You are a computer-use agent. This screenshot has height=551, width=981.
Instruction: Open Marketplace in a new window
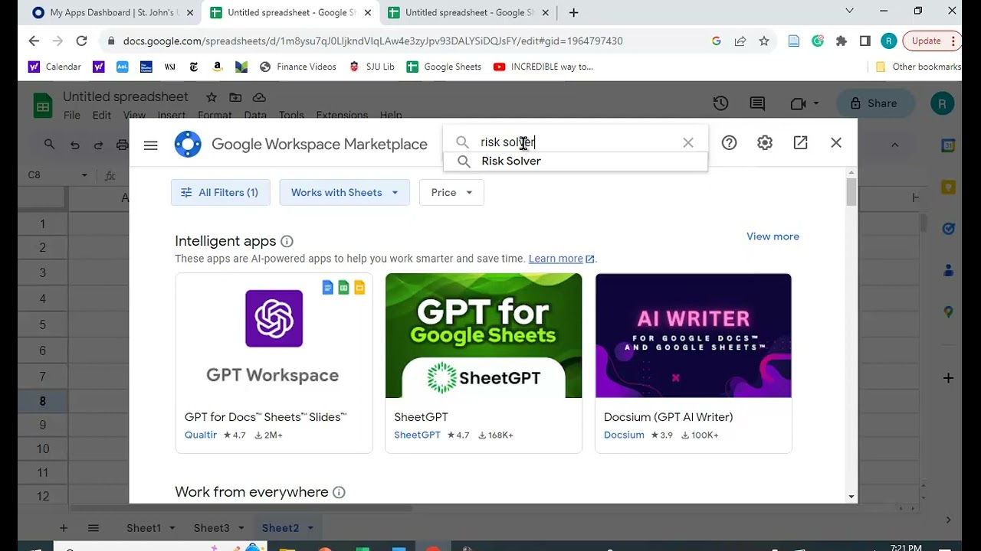(x=800, y=142)
